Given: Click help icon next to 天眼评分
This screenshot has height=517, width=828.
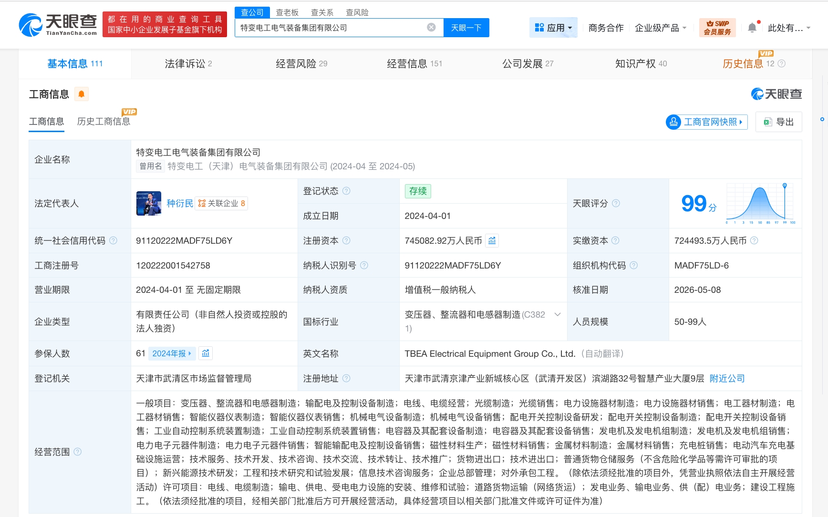Looking at the screenshot, I should [x=616, y=203].
